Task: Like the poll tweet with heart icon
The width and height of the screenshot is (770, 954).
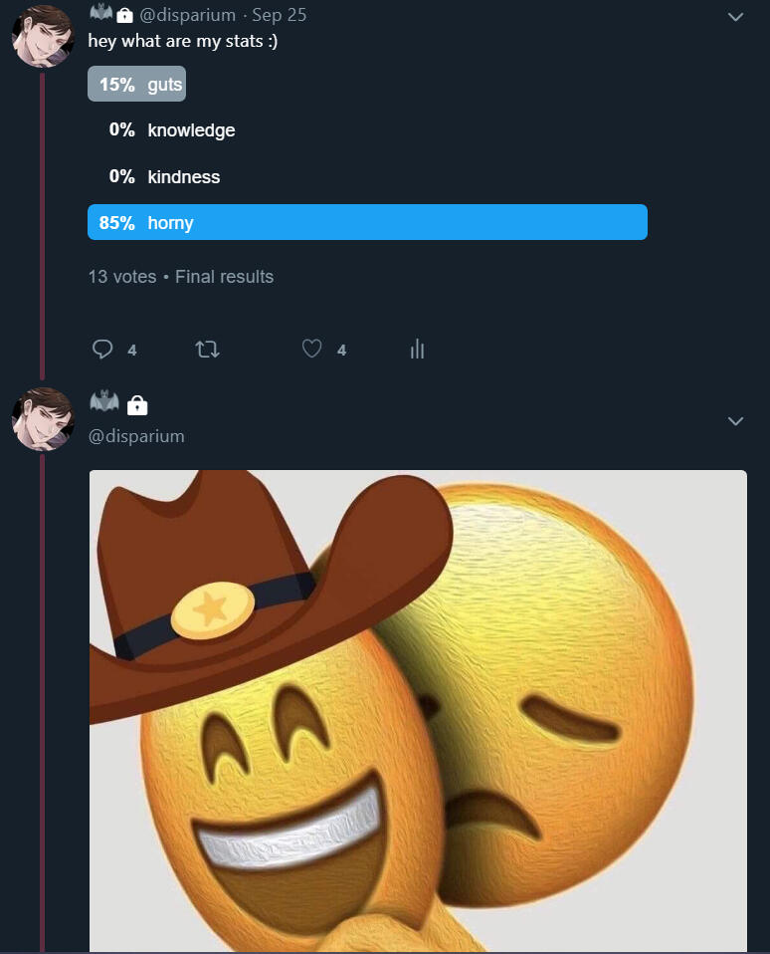Action: tap(312, 350)
